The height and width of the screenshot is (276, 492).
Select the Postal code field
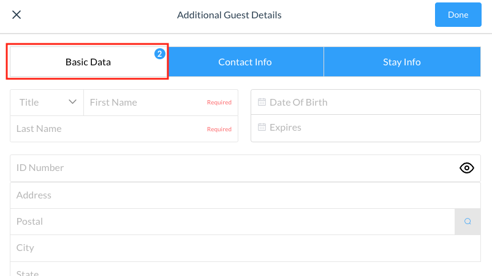tap(233, 222)
